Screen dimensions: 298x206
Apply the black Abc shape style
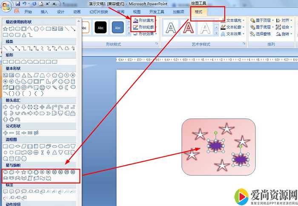tap(100, 28)
